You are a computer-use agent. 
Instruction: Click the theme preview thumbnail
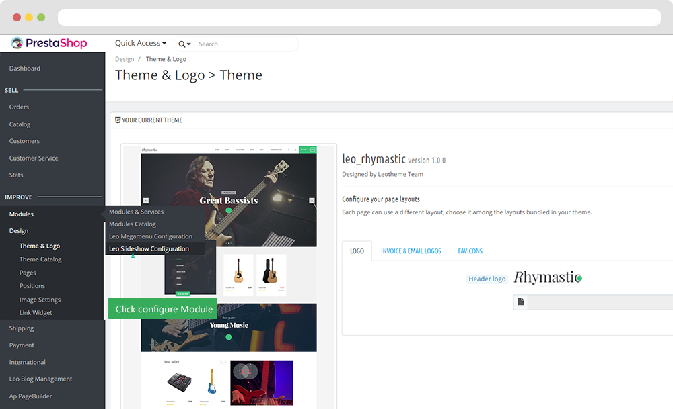coord(229,277)
